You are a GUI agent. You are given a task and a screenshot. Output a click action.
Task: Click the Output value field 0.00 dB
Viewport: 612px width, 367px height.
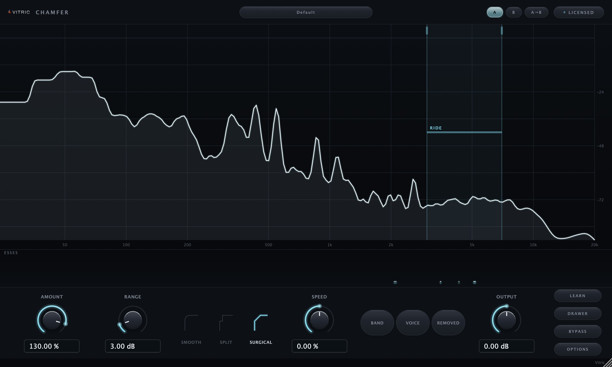tap(507, 346)
